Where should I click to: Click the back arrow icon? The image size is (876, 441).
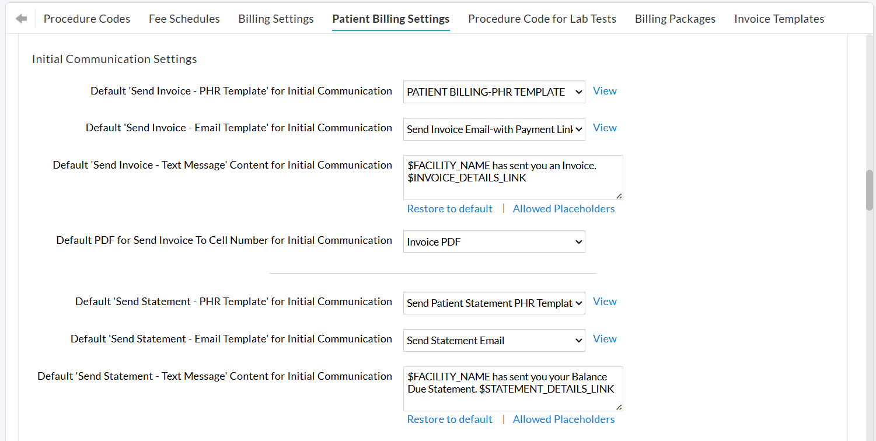(22, 19)
